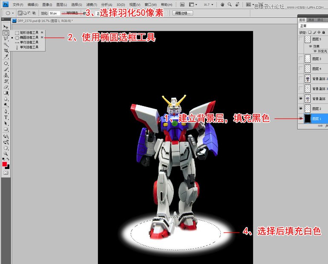This screenshot has width=328, height=264.
Task: Hide the 图层 2 layer visibility eye
Action: pyautogui.click(x=301, y=109)
